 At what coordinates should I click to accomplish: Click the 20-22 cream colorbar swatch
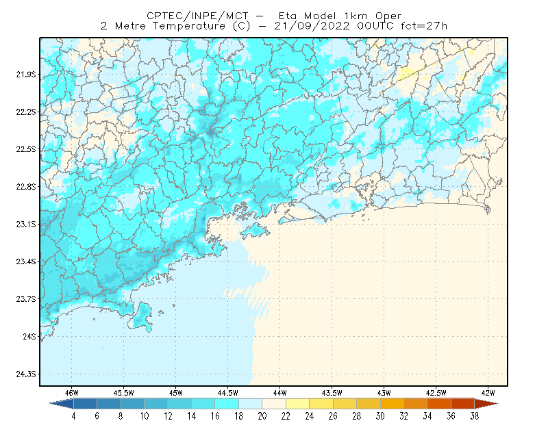point(274,404)
